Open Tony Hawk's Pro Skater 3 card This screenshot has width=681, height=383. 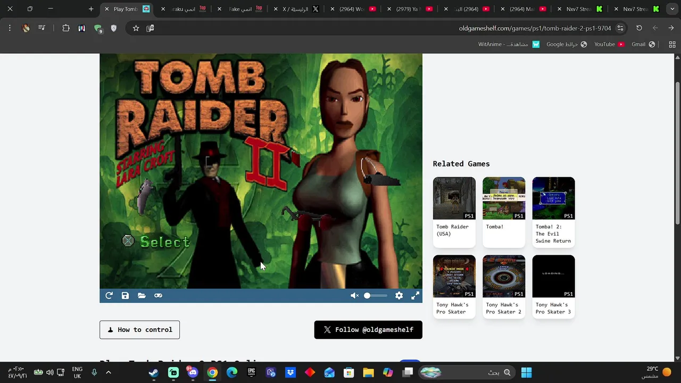click(x=553, y=287)
